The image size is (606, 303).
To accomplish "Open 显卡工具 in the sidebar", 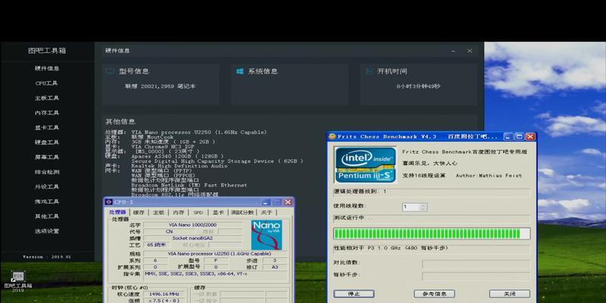I will pyautogui.click(x=47, y=127).
